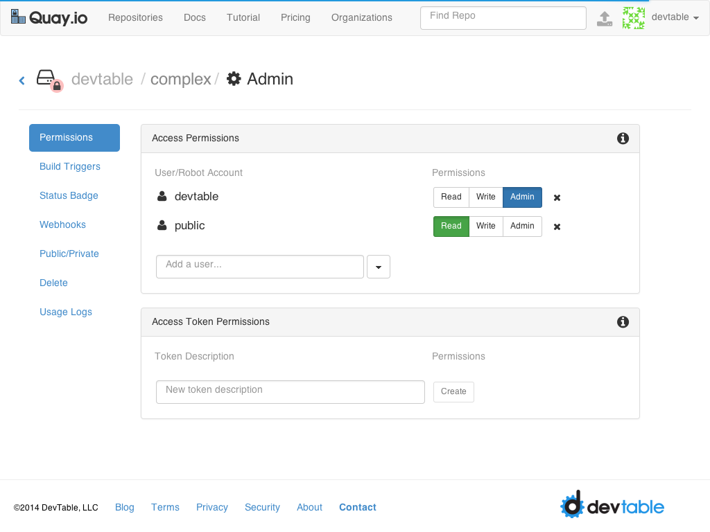Open the Usage Logs tab
This screenshot has height=532, width=710.
(x=66, y=312)
